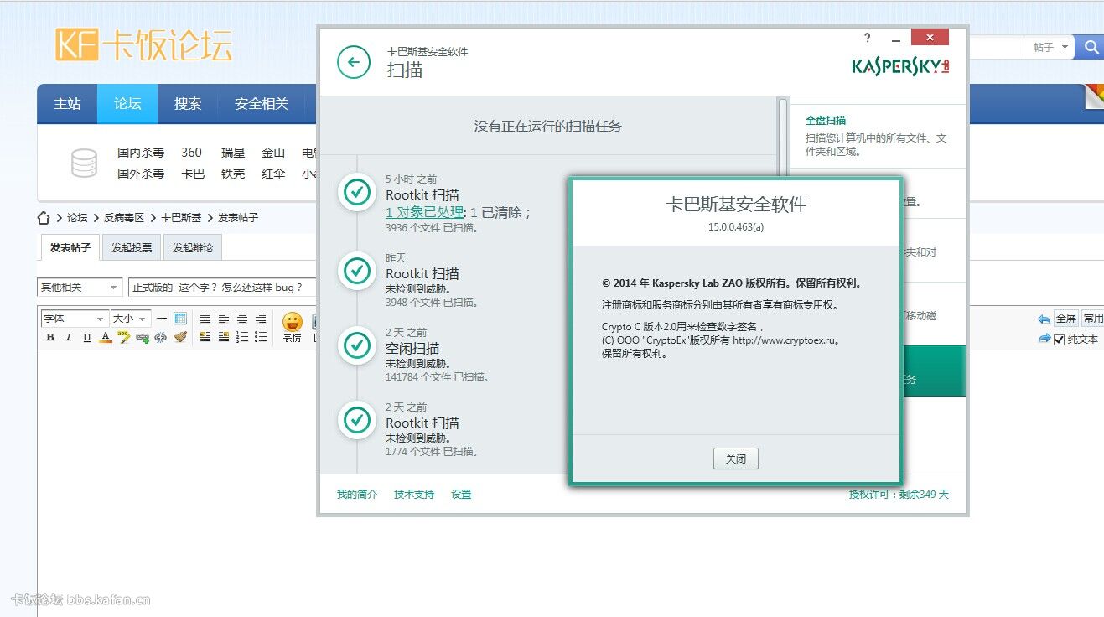Open the 360 forum section link
The height and width of the screenshot is (617, 1104).
point(192,153)
